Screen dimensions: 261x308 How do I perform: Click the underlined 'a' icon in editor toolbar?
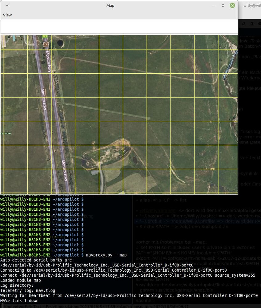(x=251, y=23)
